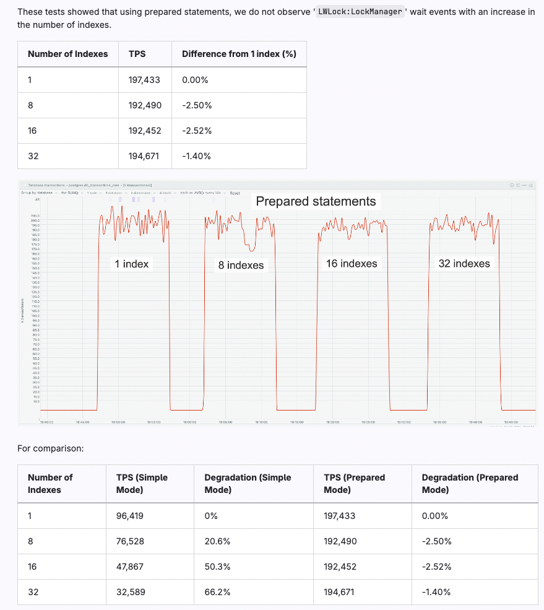Screen dimensions: 544x610
Task: Expand the 1 node filter dropdown
Action: [93, 193]
